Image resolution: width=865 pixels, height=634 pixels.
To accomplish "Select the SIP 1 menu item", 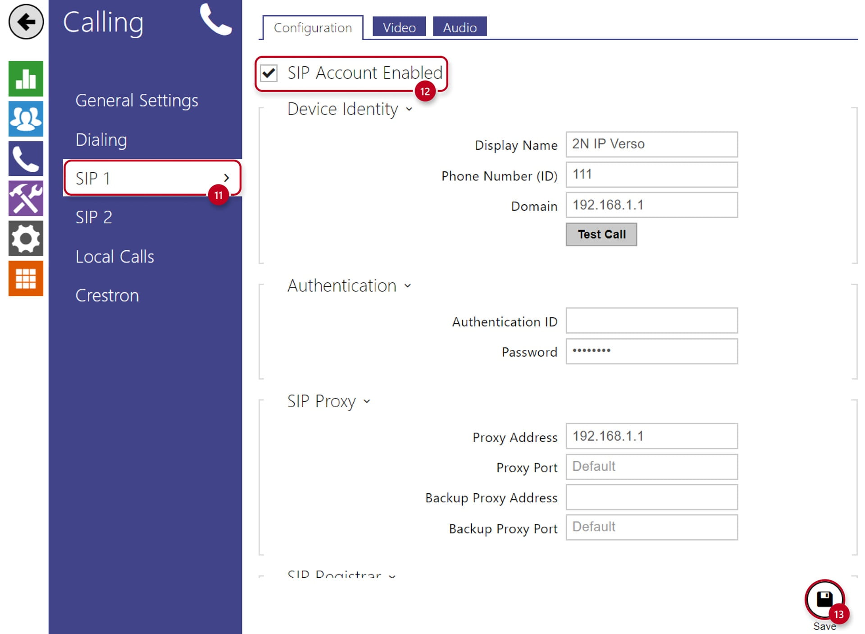I will (152, 178).
